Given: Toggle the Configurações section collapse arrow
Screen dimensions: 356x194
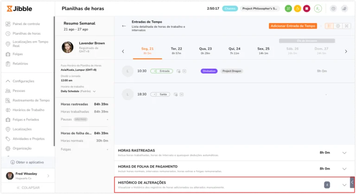Looking at the screenshot, I should point(8,81).
